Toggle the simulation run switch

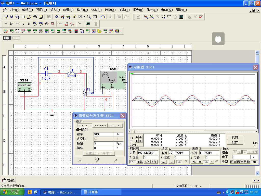click(7, 38)
